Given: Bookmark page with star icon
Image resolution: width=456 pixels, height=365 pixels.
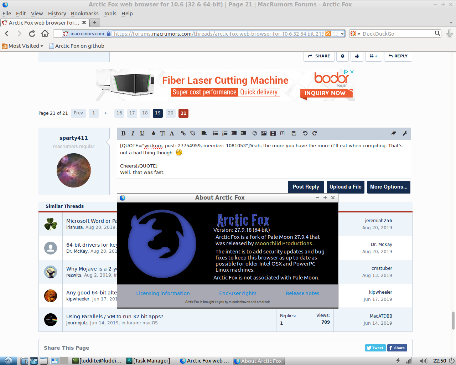Looking at the screenshot, I should pyautogui.click(x=336, y=34).
